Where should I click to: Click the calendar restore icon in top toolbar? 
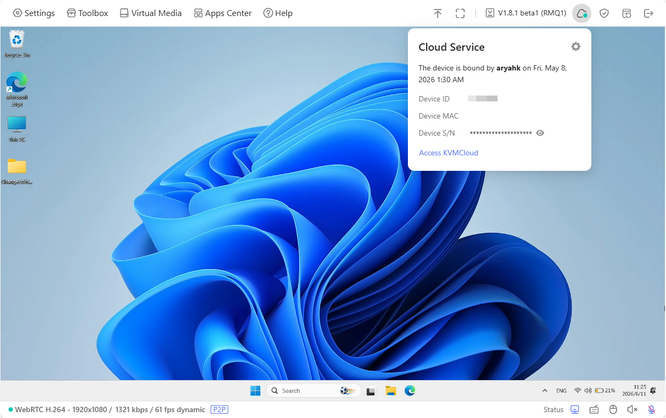(x=627, y=13)
